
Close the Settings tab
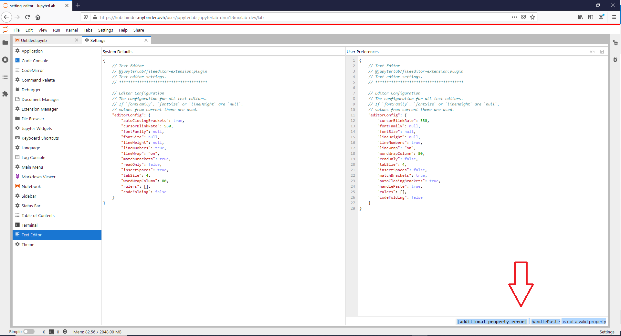146,40
